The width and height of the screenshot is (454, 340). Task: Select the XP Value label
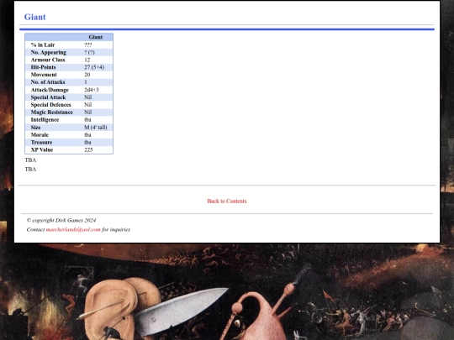click(42, 149)
